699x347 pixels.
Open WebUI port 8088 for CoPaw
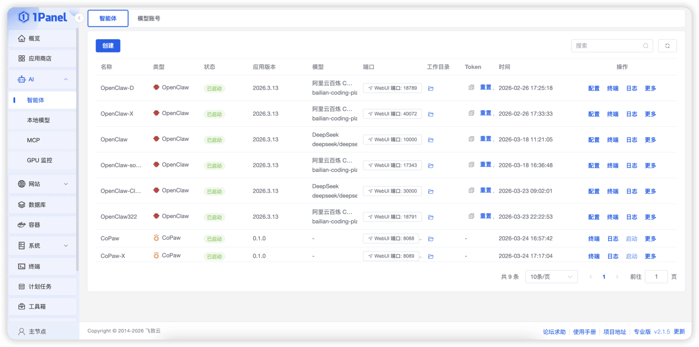click(x=391, y=239)
